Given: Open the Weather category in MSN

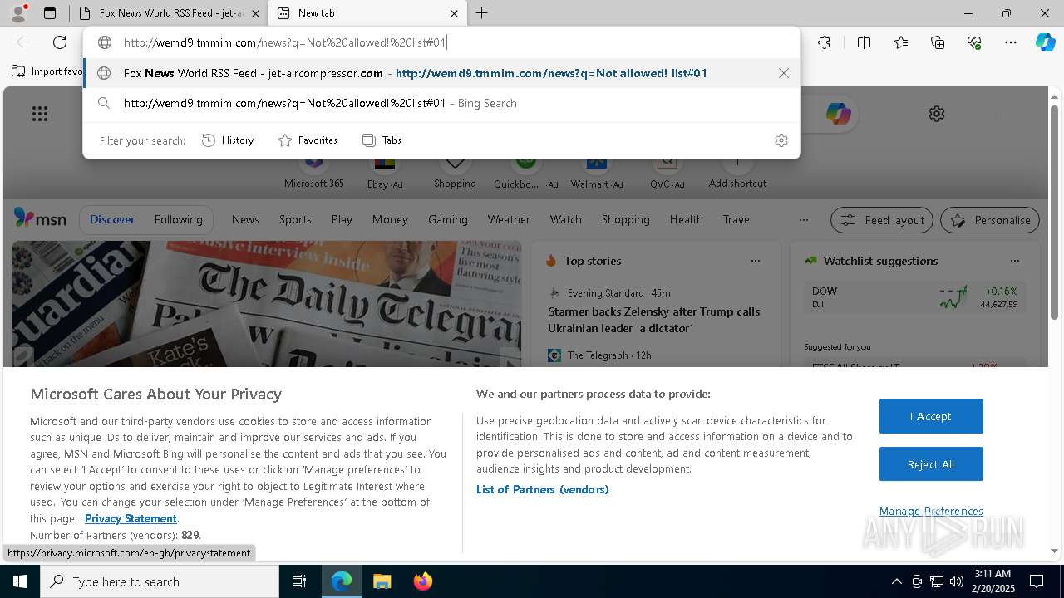Looking at the screenshot, I should [x=509, y=219].
